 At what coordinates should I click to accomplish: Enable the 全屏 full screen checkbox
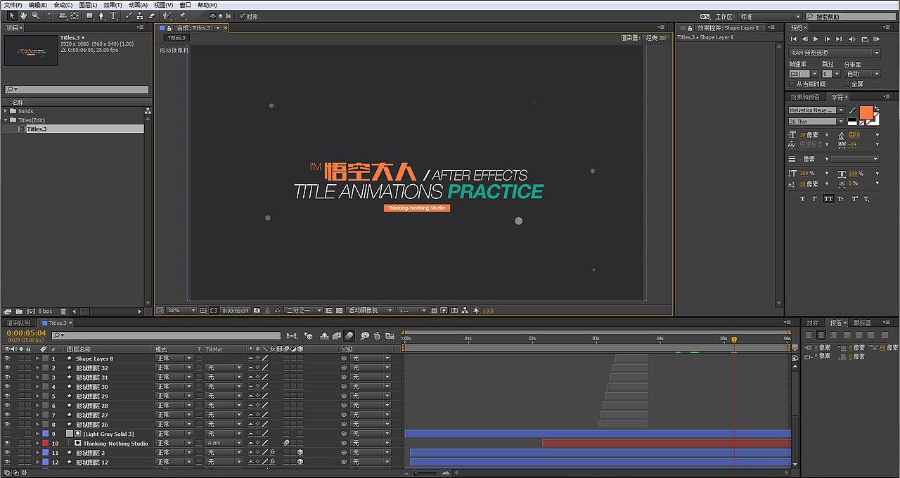click(x=847, y=84)
